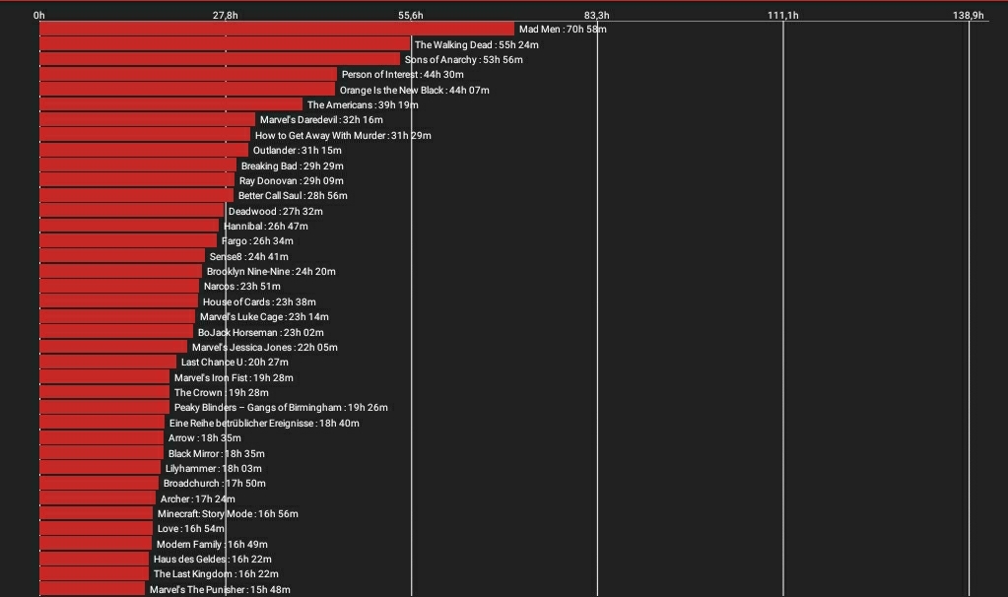Click the 83,3h axis tick label
The image size is (1008, 597).
596,16
